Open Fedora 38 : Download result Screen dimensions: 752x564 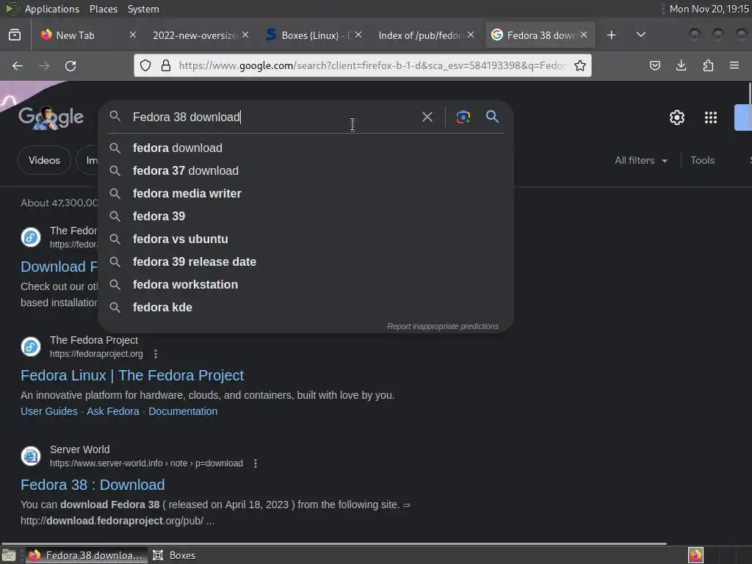pyautogui.click(x=93, y=485)
